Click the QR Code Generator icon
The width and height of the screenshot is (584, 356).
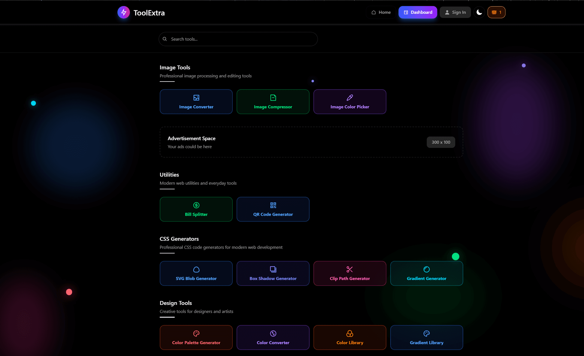point(273,205)
